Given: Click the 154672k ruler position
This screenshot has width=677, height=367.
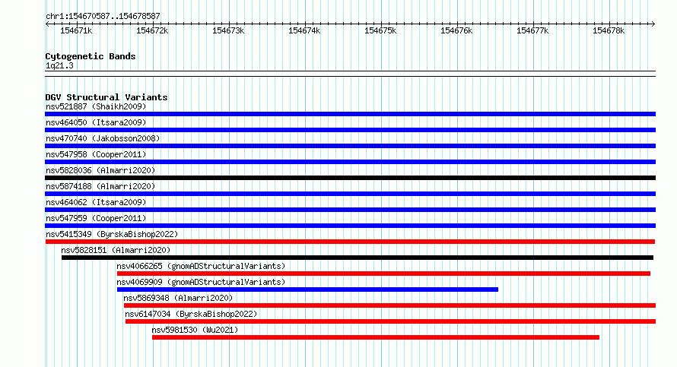Looking at the screenshot, I should (x=152, y=30).
